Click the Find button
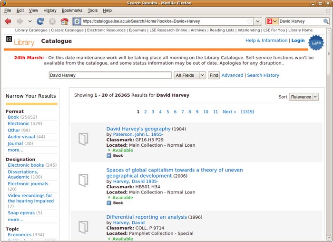 click(x=214, y=75)
